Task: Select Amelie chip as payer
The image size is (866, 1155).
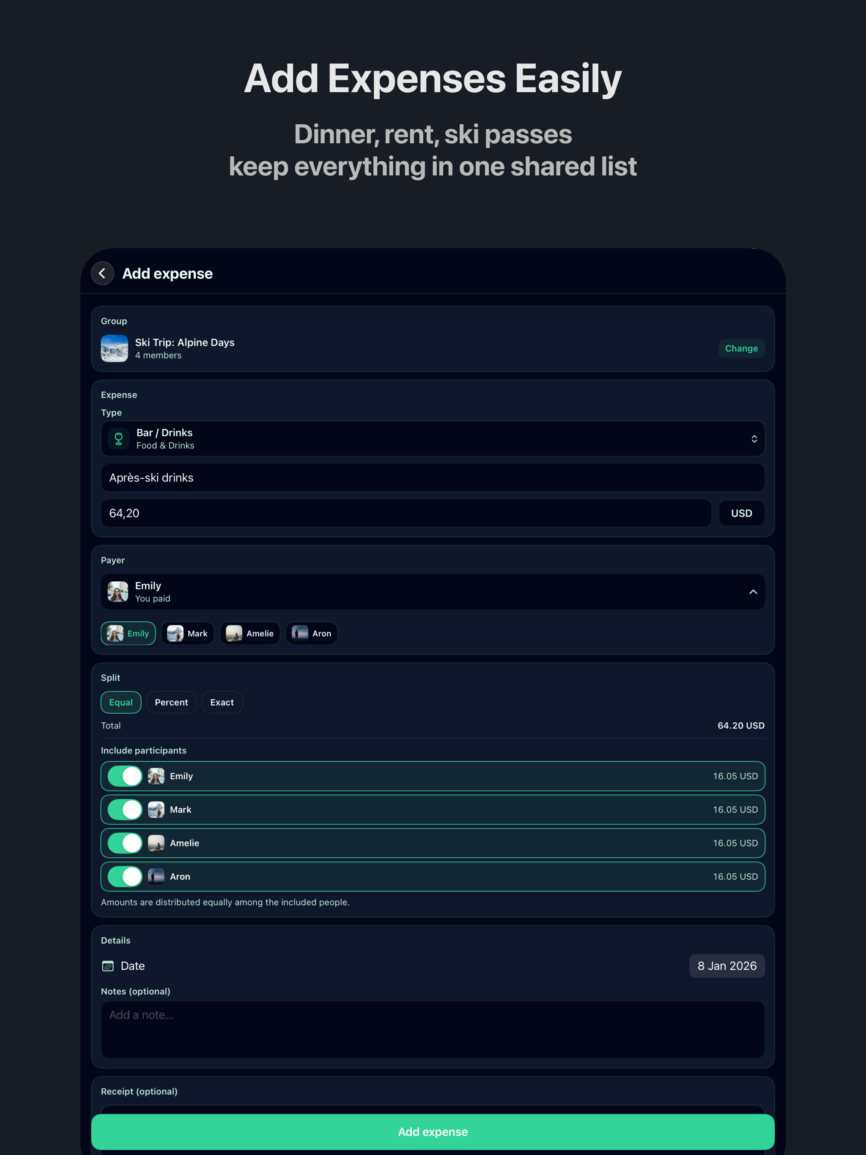Action: pos(249,633)
